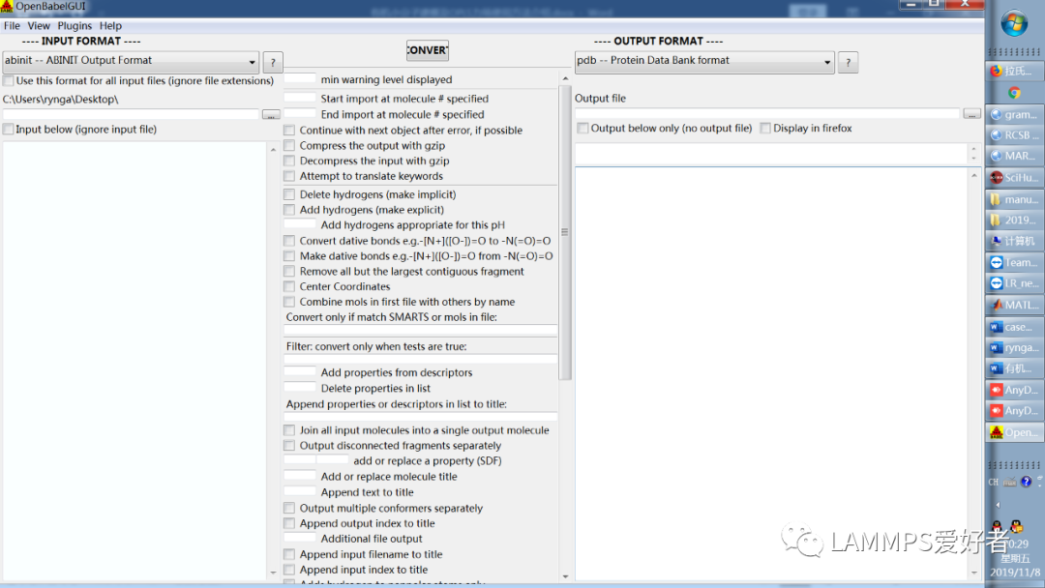Open the 'gram...' browser taskbar item
Image resolution: width=1045 pixels, height=588 pixels.
tap(1014, 114)
